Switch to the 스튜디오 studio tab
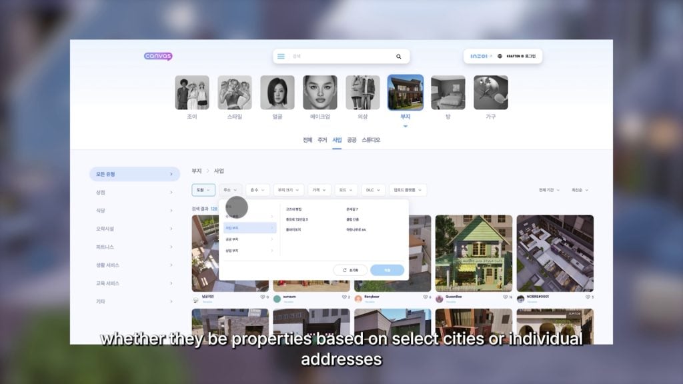This screenshot has width=683, height=384. 371,140
